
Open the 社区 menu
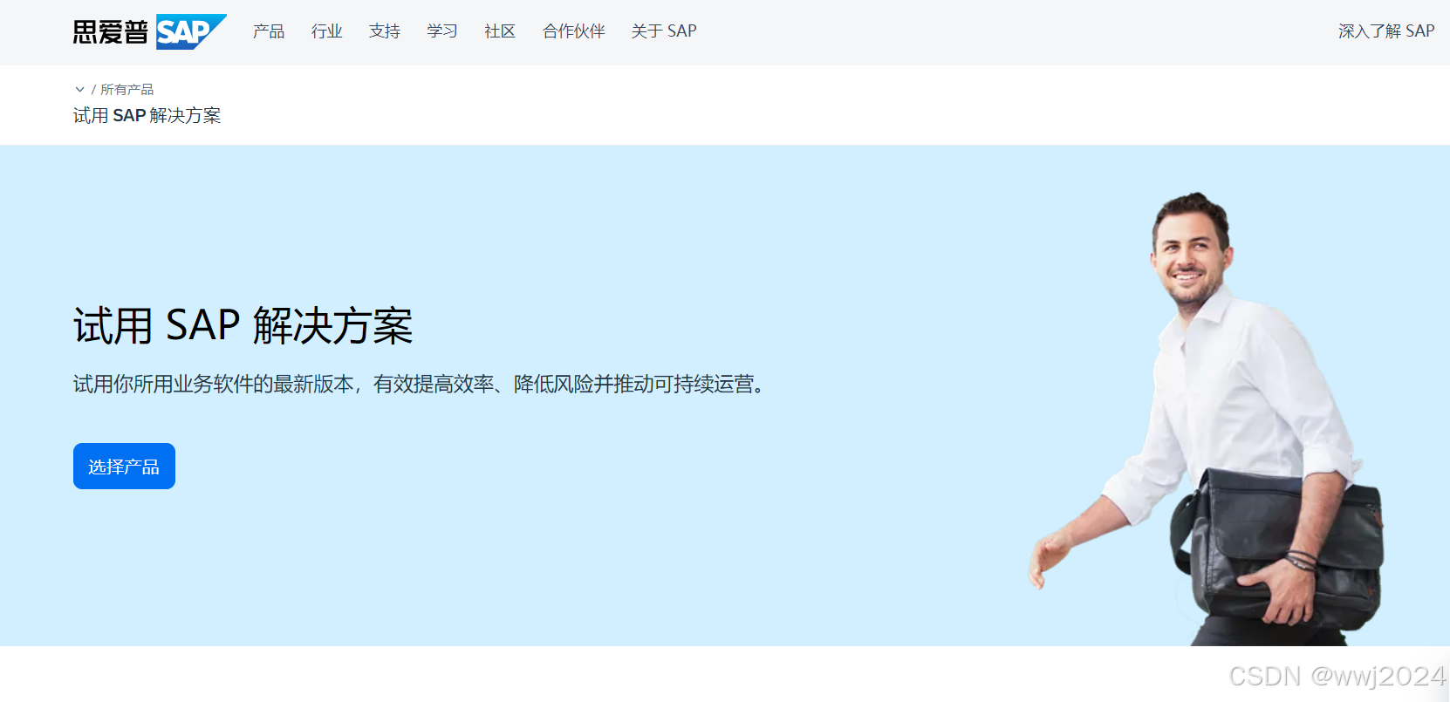click(x=500, y=31)
